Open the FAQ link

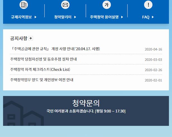coord(146,17)
